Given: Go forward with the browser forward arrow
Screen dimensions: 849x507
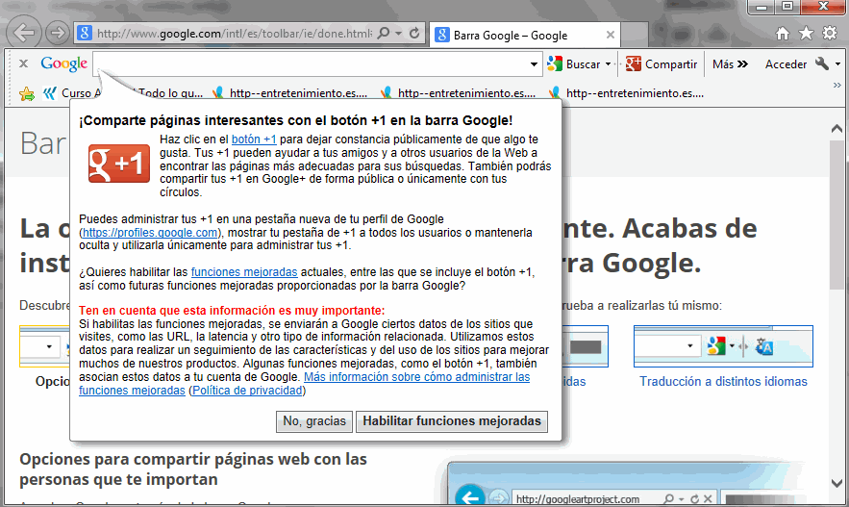Looking at the screenshot, I should coord(57,33).
